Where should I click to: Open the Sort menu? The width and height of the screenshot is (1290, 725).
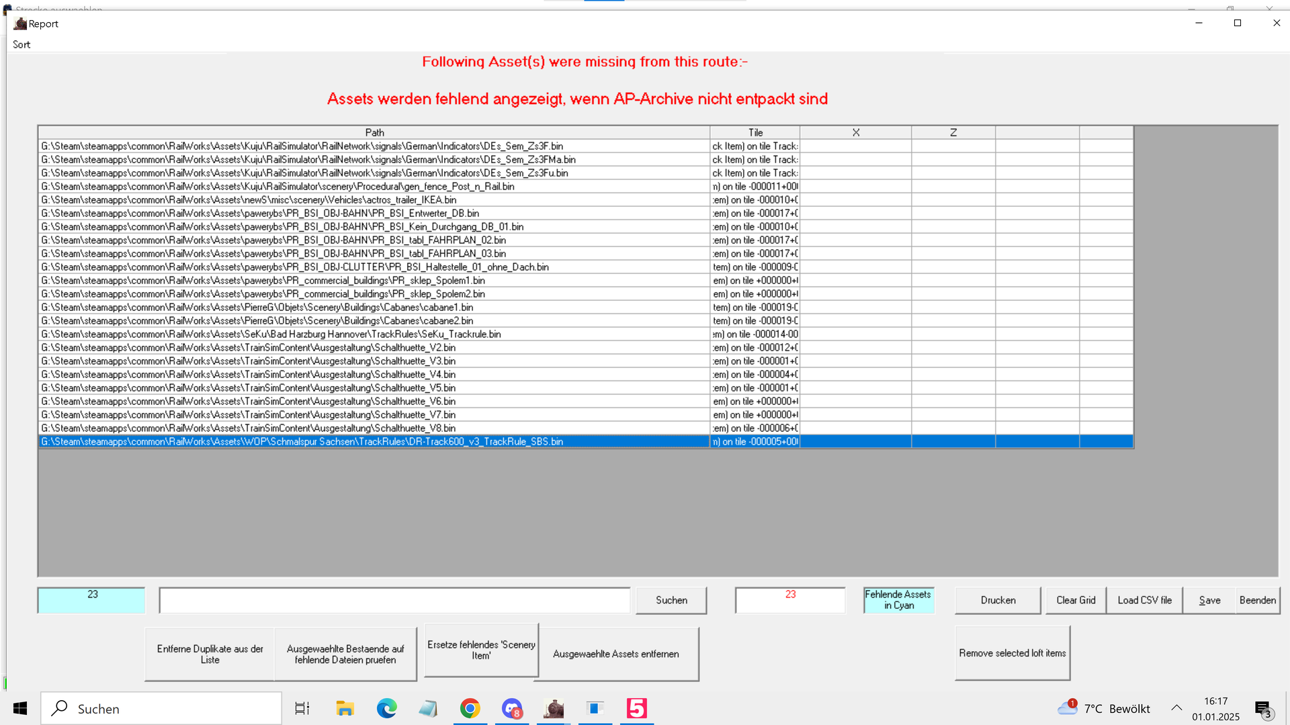pos(21,44)
